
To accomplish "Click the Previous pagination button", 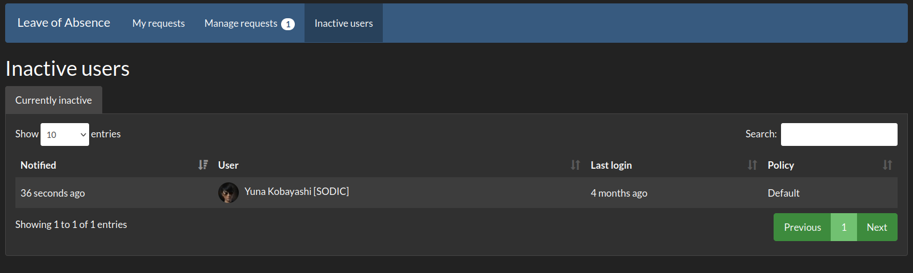I will tap(802, 227).
